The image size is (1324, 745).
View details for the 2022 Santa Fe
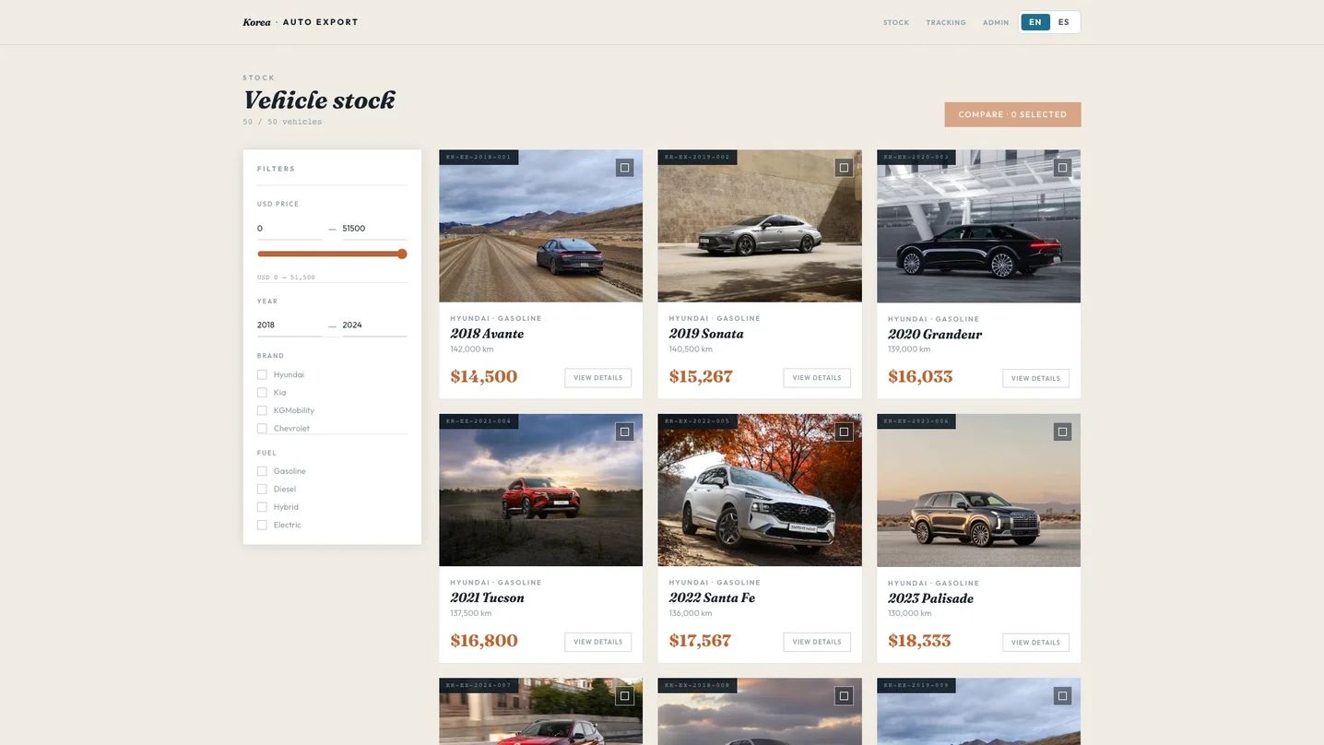pyautogui.click(x=817, y=642)
